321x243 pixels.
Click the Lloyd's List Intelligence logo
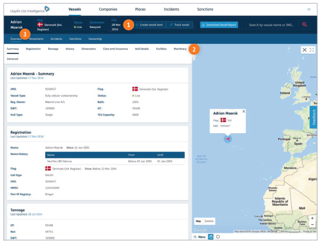click(x=30, y=10)
